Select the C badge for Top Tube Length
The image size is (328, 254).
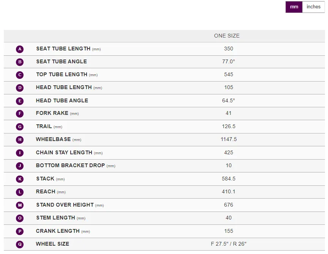[x=20, y=75]
